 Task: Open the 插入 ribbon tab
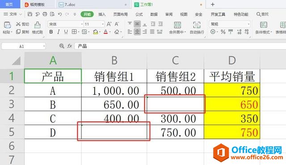102,14
